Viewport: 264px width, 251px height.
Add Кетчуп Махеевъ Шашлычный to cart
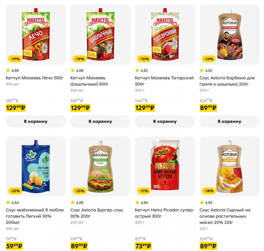100,121
